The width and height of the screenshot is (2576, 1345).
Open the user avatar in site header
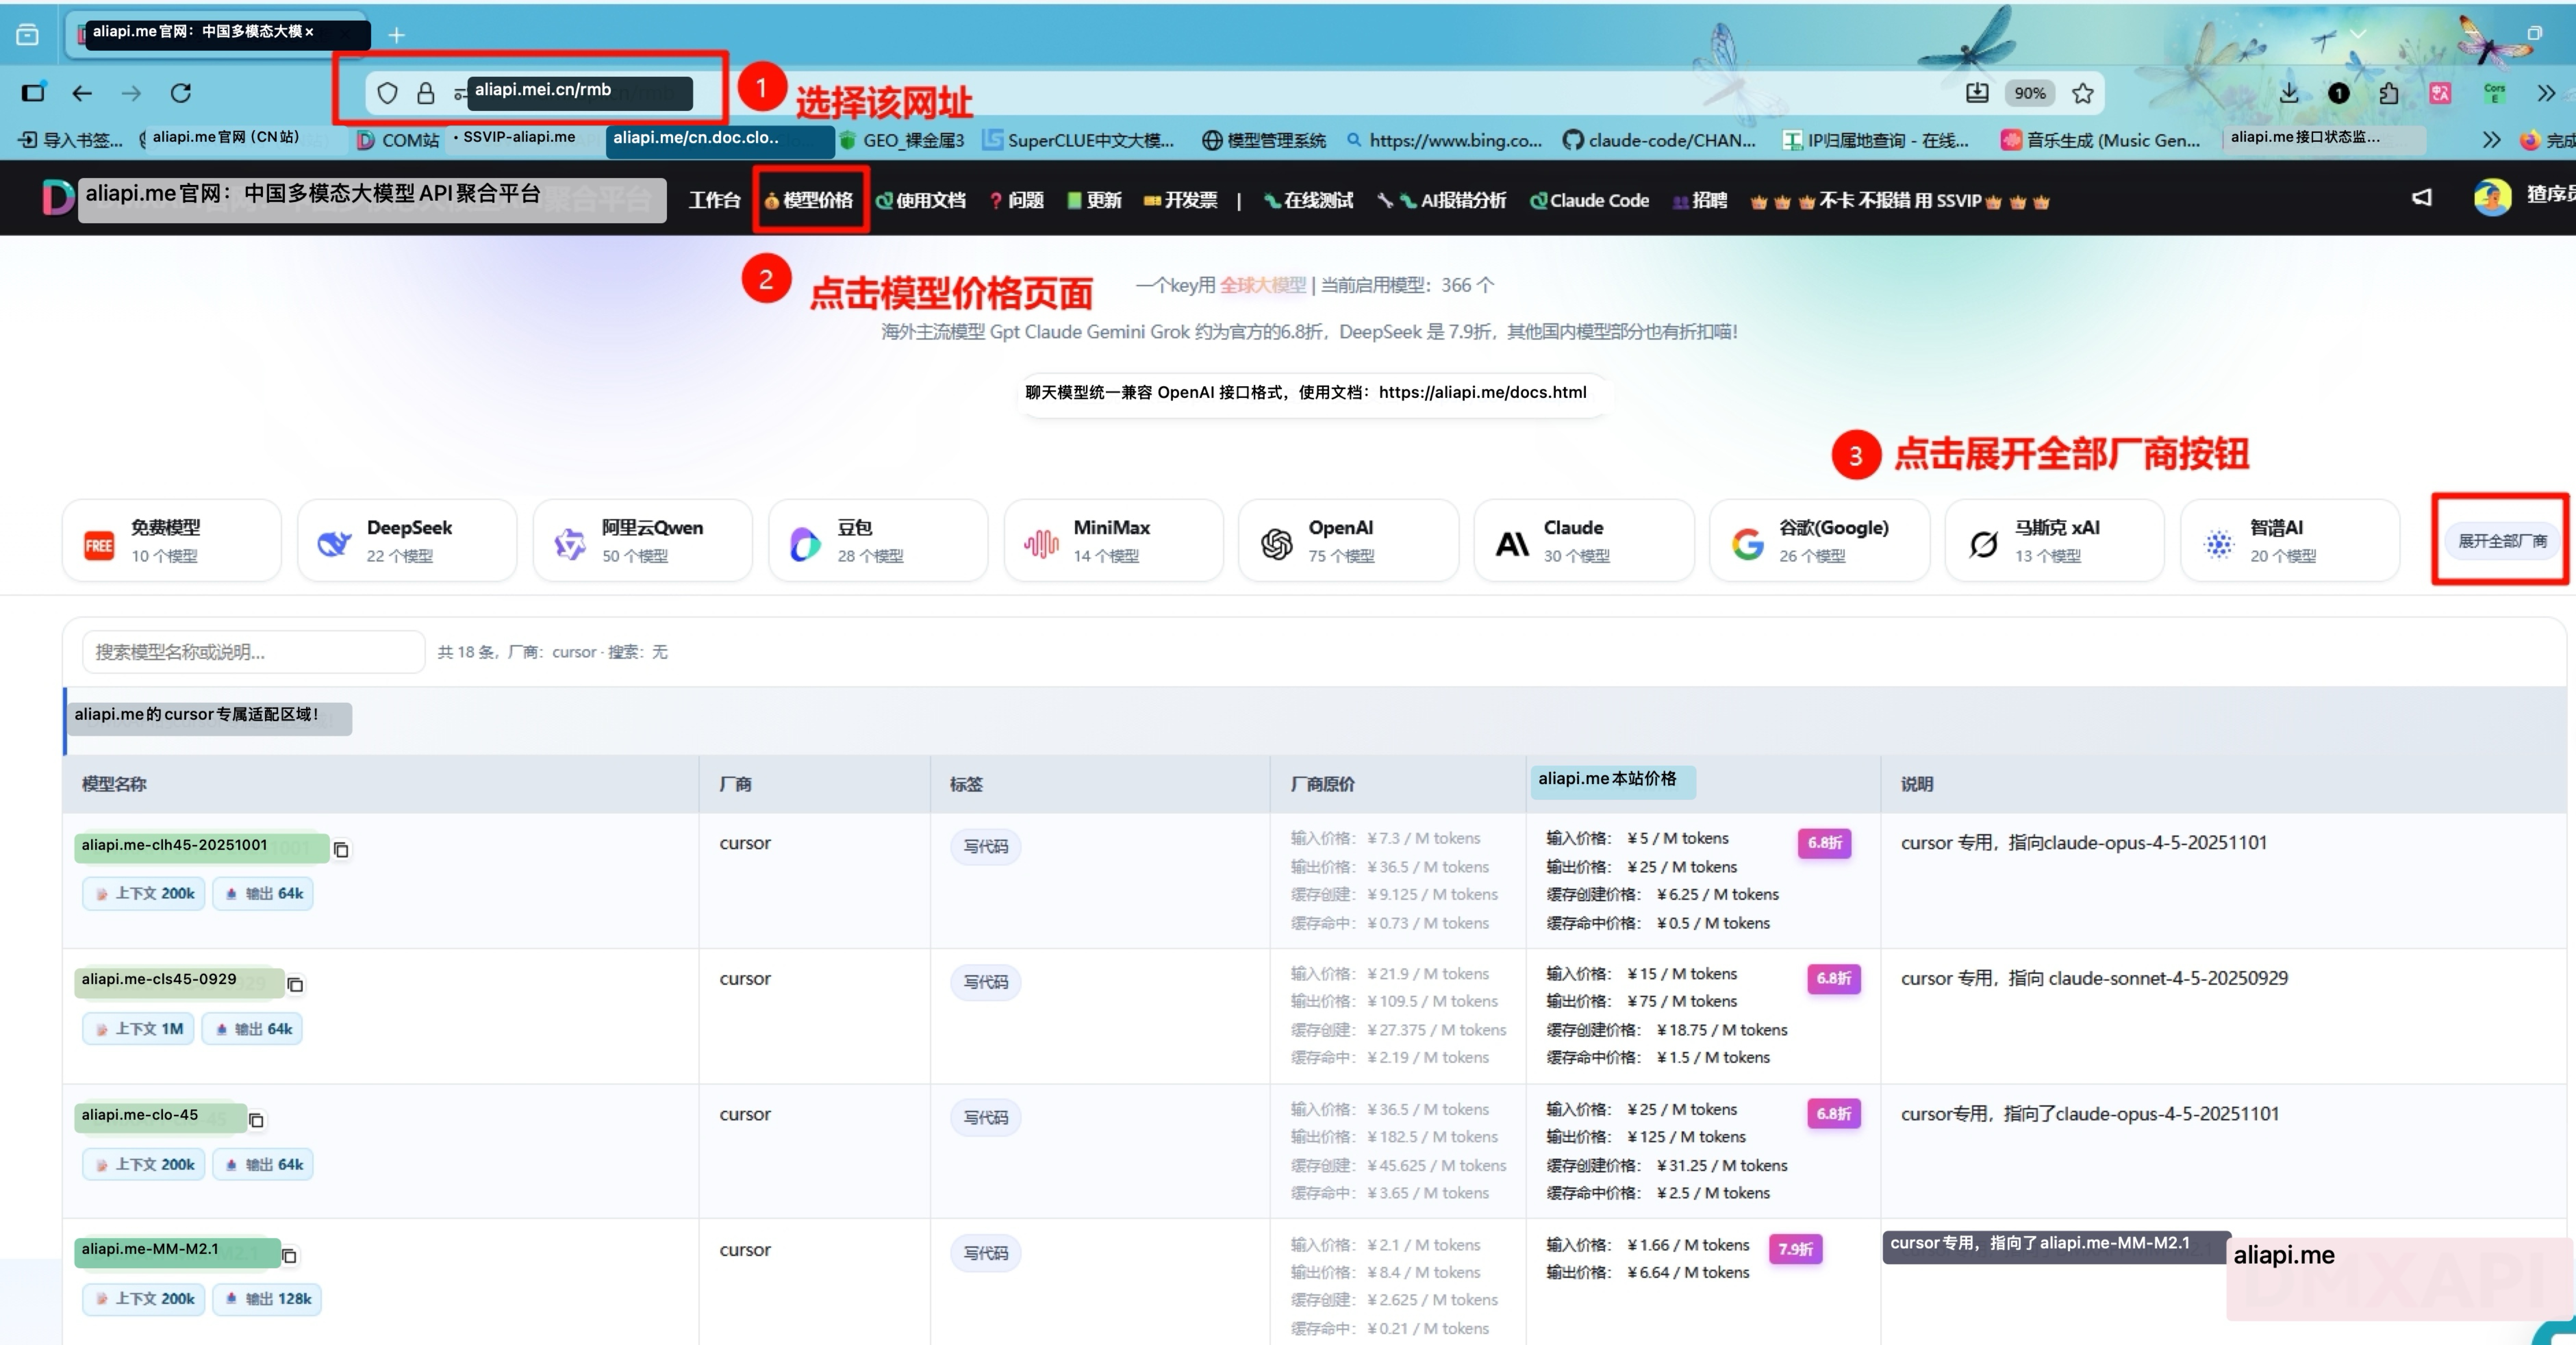pos(2492,198)
